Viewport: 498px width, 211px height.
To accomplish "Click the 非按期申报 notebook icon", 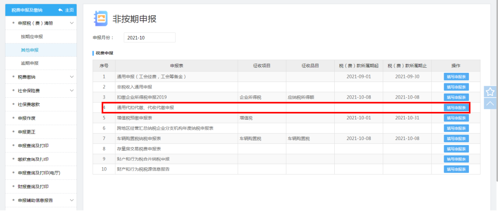I will (x=101, y=19).
